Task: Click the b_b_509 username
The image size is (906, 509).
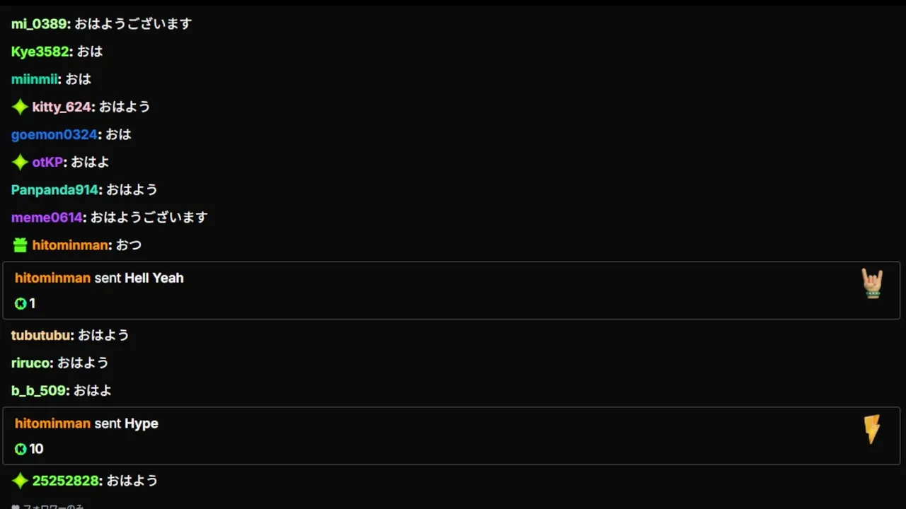Action: 39,390
